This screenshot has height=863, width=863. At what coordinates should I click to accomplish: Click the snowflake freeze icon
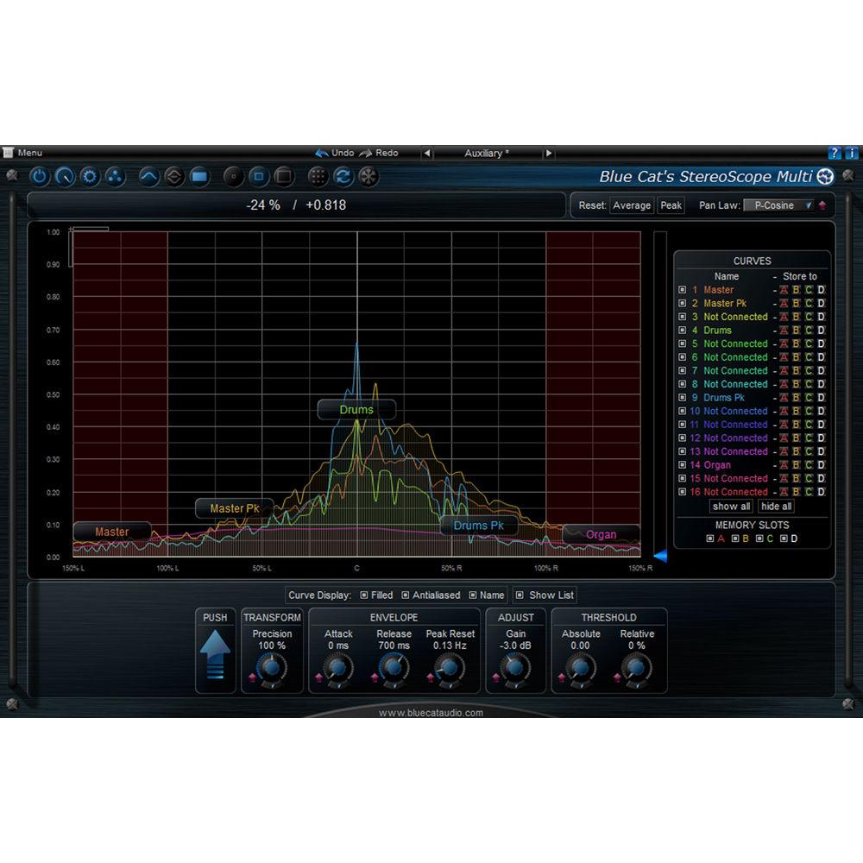tap(369, 177)
